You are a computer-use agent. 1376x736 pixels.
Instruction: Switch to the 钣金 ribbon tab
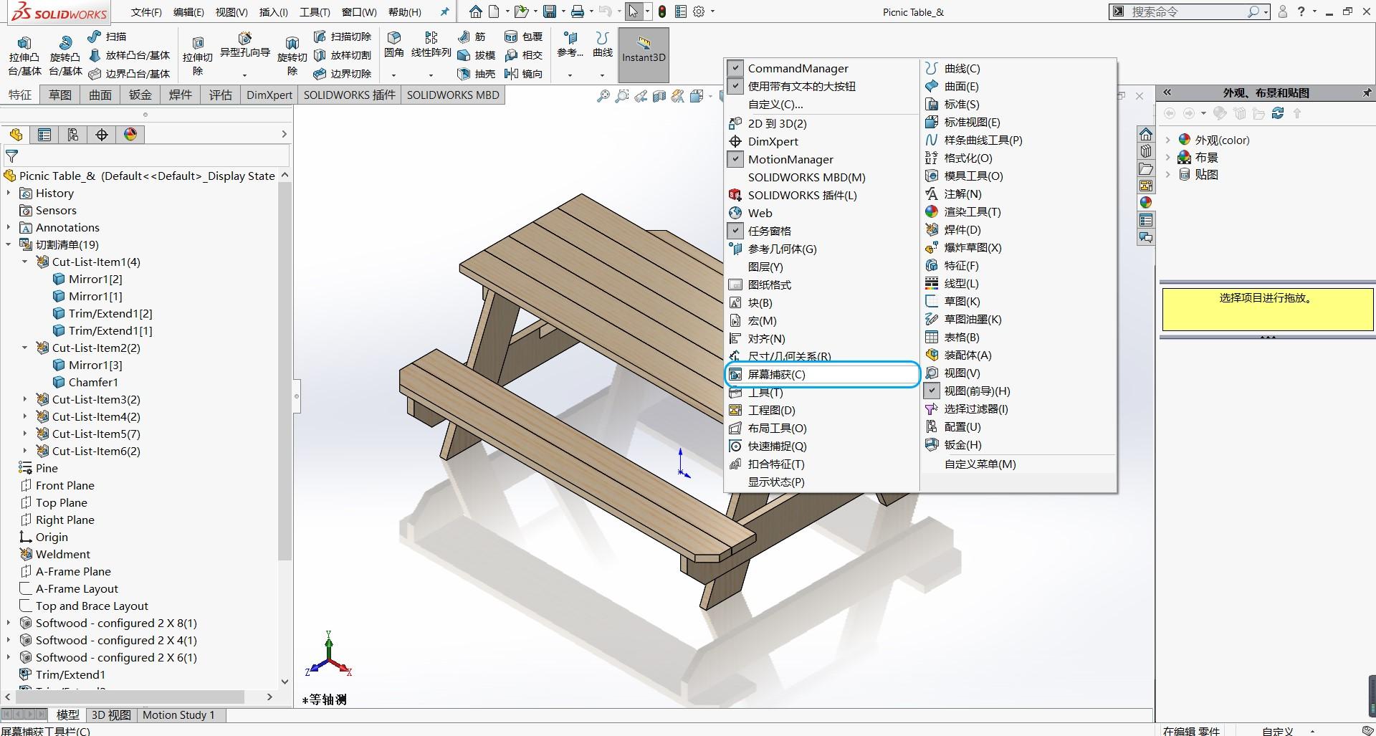(140, 95)
